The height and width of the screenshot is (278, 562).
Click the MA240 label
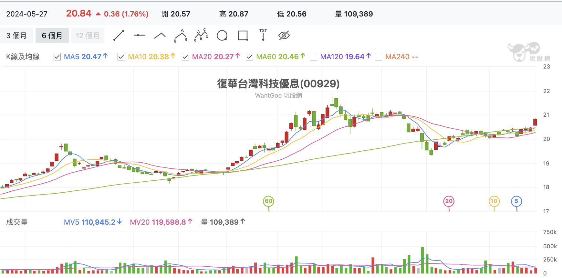tap(402, 57)
